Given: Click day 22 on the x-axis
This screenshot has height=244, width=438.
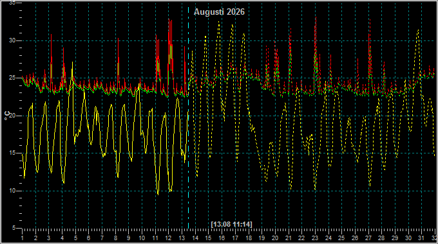Looking at the screenshot, I should coord(301,238).
